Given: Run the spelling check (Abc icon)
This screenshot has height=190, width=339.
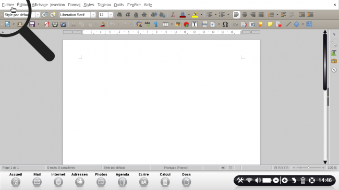Looking at the screenshot, I should click(x=148, y=24).
